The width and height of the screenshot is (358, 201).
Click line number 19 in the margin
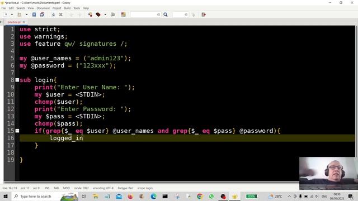pyautogui.click(x=11, y=160)
